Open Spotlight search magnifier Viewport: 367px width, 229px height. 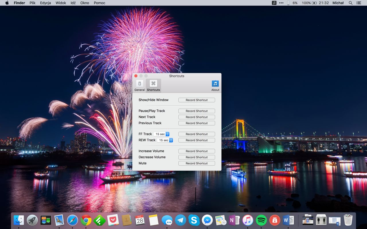pyautogui.click(x=351, y=3)
